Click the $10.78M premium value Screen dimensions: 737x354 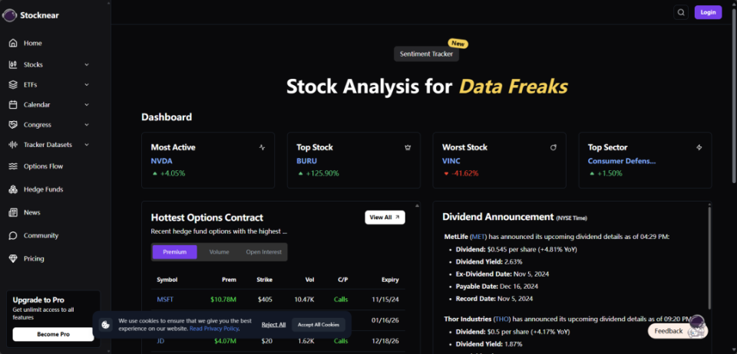click(x=223, y=299)
